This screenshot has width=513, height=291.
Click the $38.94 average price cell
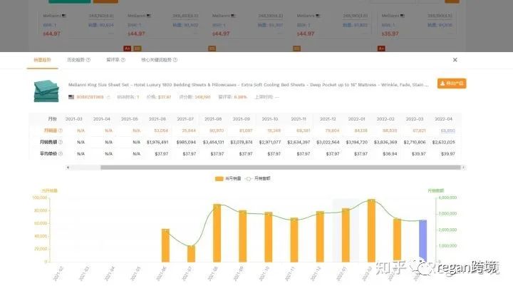(390, 153)
